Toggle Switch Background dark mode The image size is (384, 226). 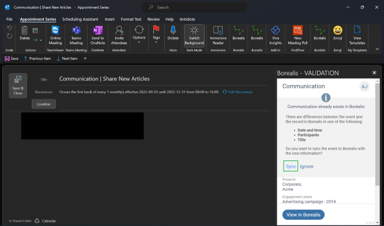tap(194, 36)
